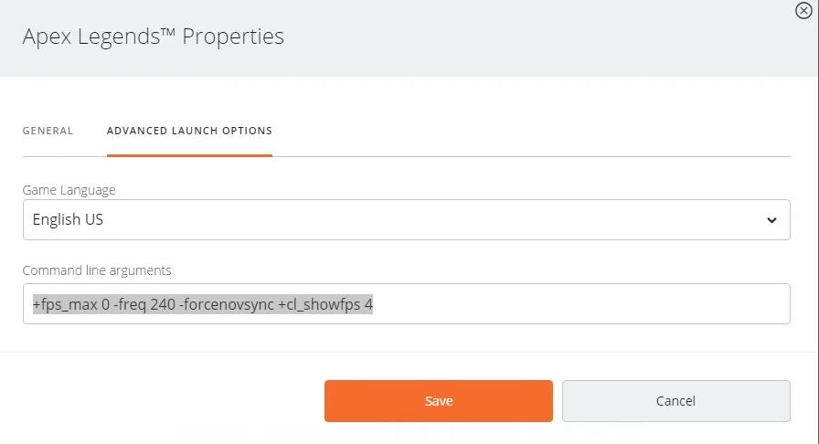Click the "Command line arguments" label
This screenshot has height=444, width=819.
(x=96, y=270)
